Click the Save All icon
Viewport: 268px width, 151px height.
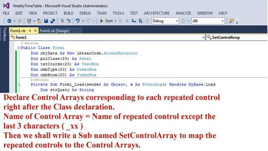(x=53, y=21)
